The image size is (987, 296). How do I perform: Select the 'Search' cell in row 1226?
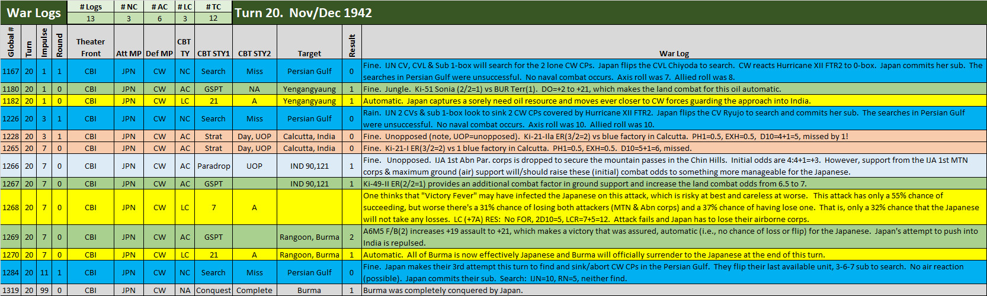click(213, 118)
